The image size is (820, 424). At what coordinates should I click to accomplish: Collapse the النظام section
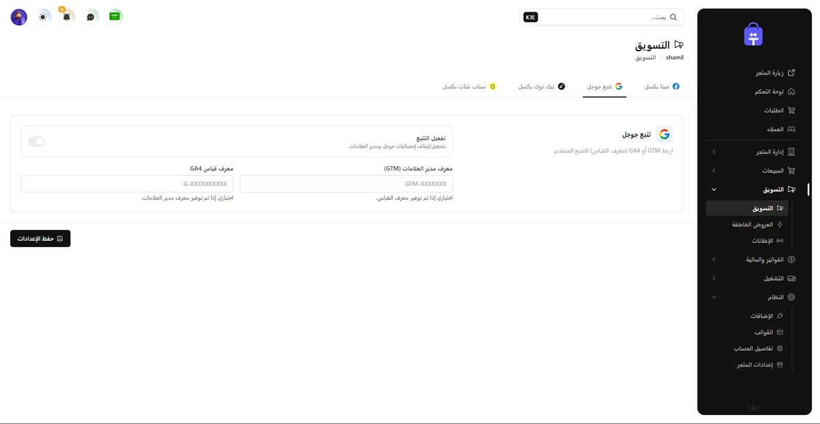tap(754, 297)
